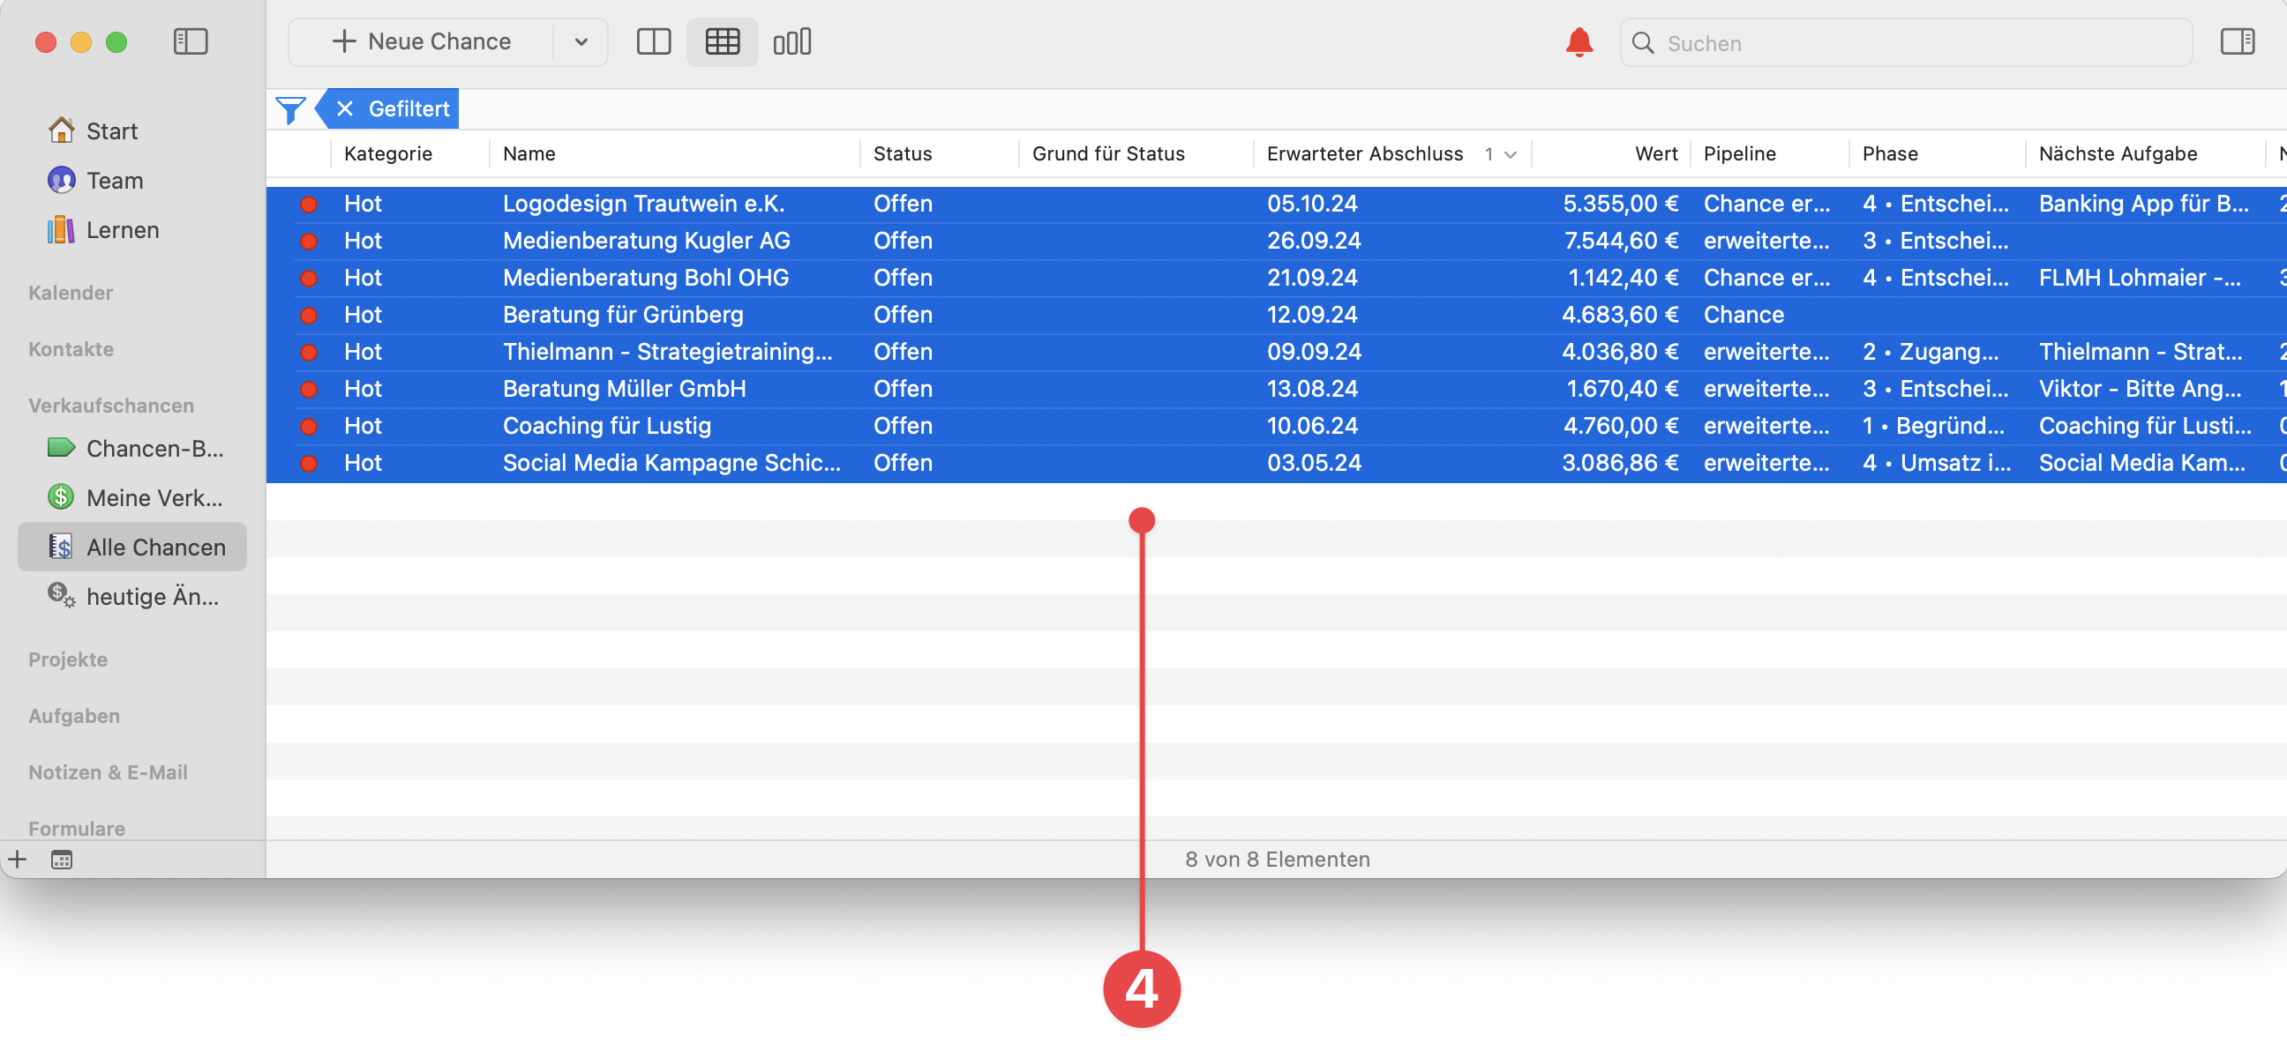Expand the Projekte section
The height and width of the screenshot is (1043, 2287).
tap(67, 659)
